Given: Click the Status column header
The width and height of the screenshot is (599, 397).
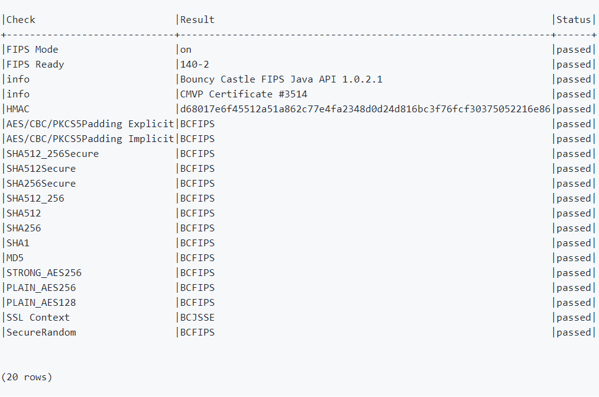Looking at the screenshot, I should [574, 20].
